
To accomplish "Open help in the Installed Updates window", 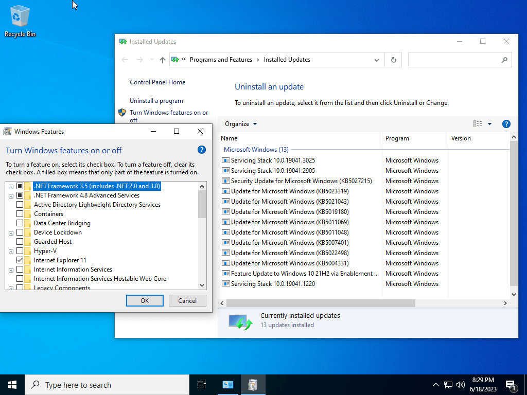I will (506, 124).
